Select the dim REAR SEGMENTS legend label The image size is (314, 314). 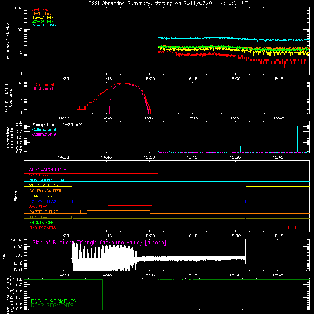[52, 306]
